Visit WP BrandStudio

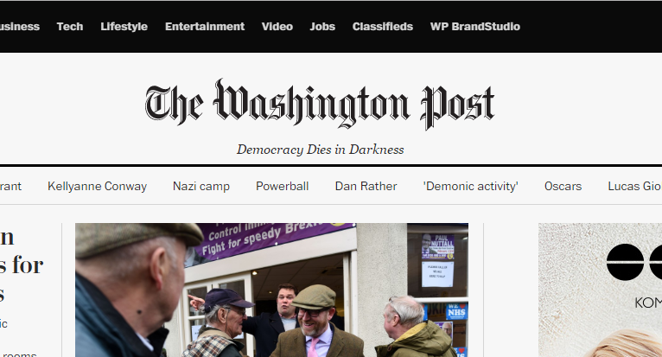(x=475, y=27)
